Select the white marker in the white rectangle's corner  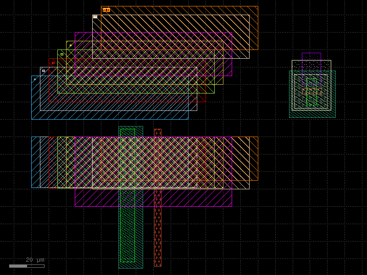44,71
